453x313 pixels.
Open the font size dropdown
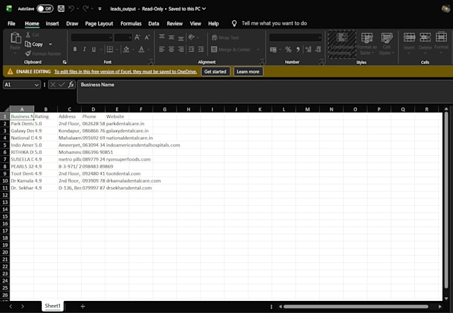130,37
